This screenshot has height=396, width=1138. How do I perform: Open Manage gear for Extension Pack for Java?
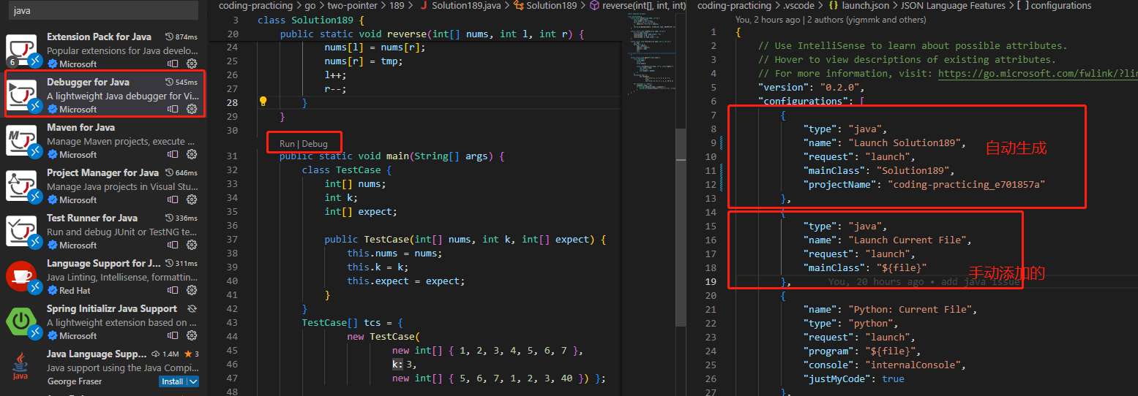click(x=192, y=64)
